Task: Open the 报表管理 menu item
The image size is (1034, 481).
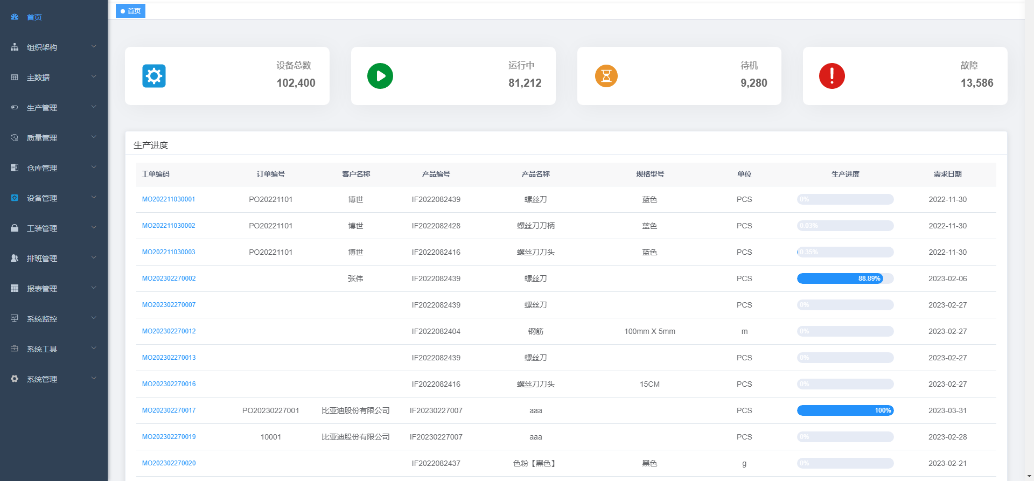Action: point(54,289)
